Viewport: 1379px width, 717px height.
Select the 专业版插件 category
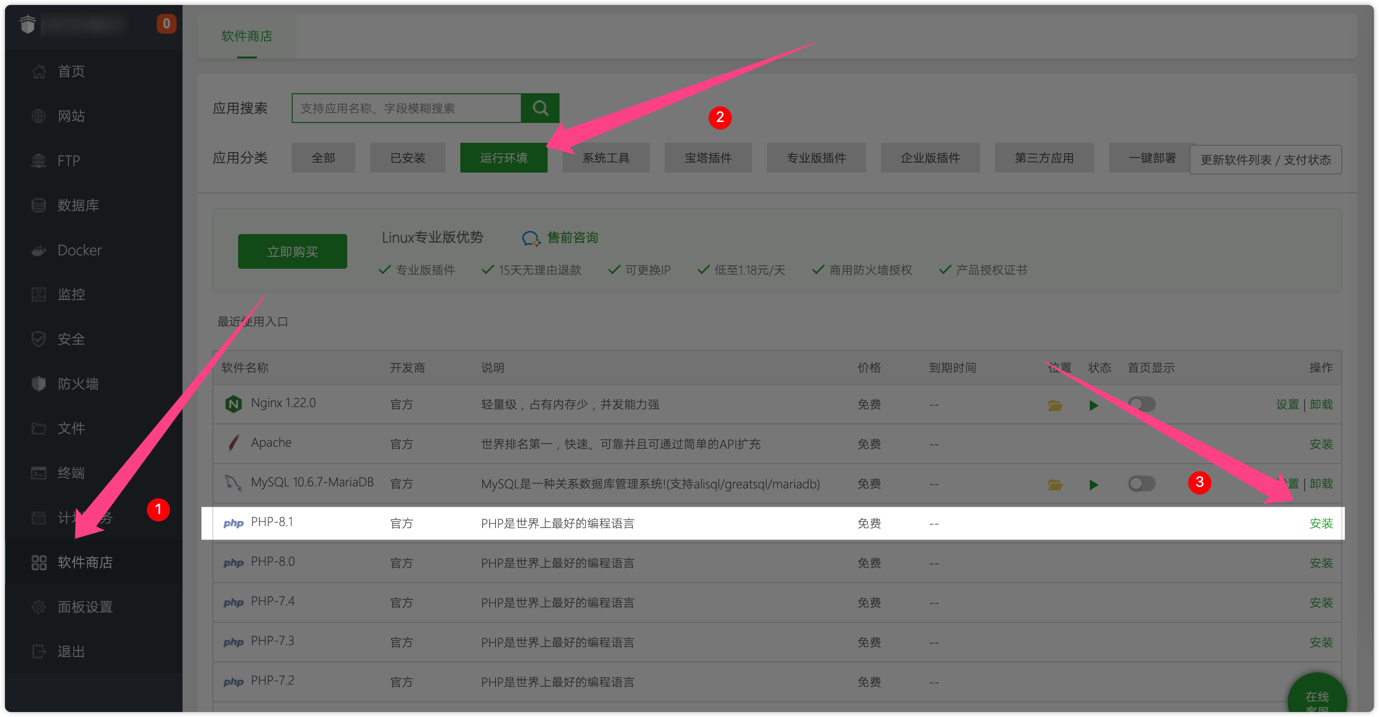click(x=816, y=158)
